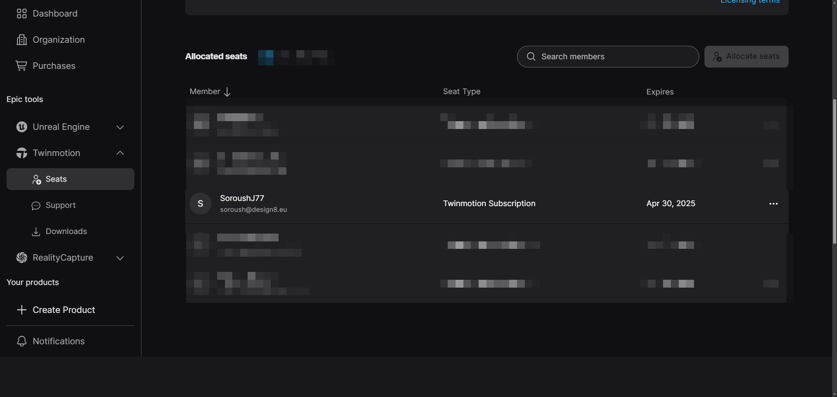The height and width of the screenshot is (397, 837).
Task: Click the Expires column header
Action: [660, 92]
